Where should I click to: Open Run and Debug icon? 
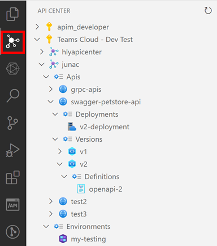point(12,150)
